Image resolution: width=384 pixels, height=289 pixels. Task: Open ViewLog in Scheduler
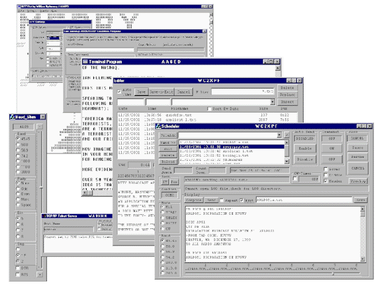coord(358,181)
